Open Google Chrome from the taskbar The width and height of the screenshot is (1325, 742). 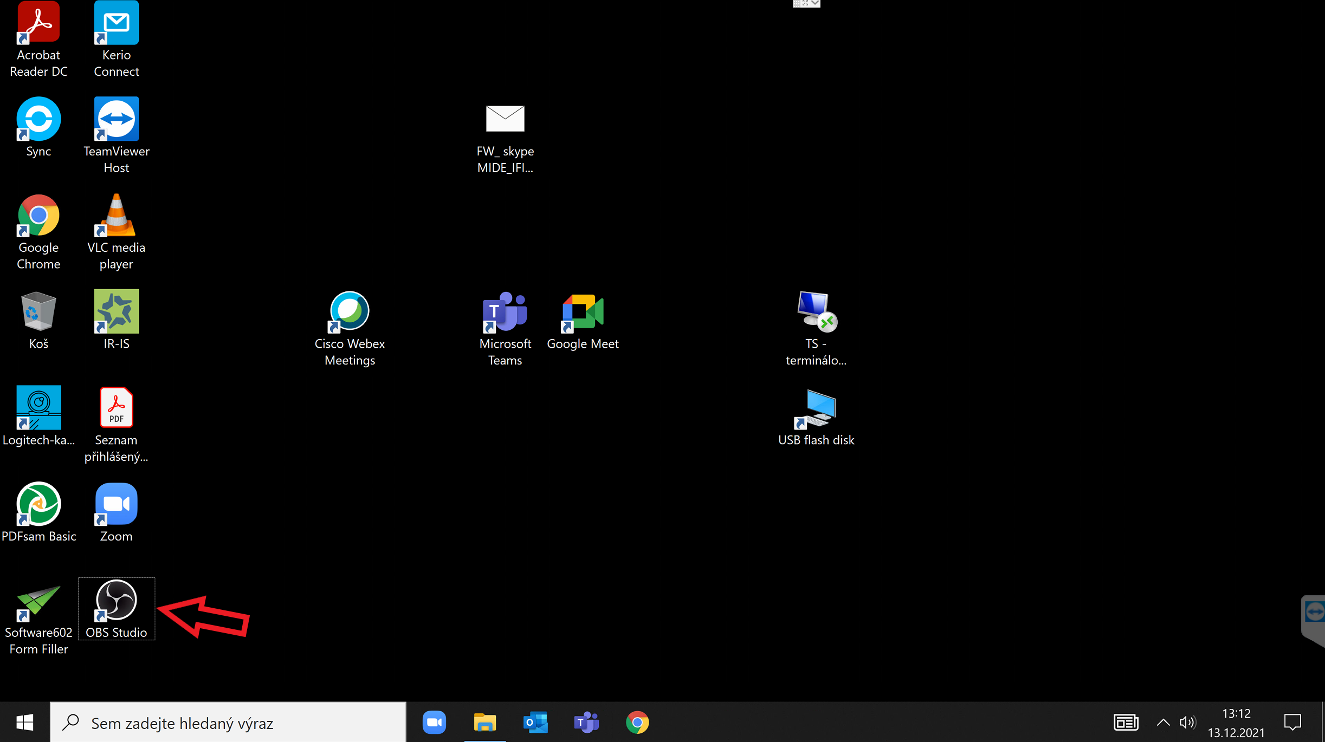[x=637, y=722]
